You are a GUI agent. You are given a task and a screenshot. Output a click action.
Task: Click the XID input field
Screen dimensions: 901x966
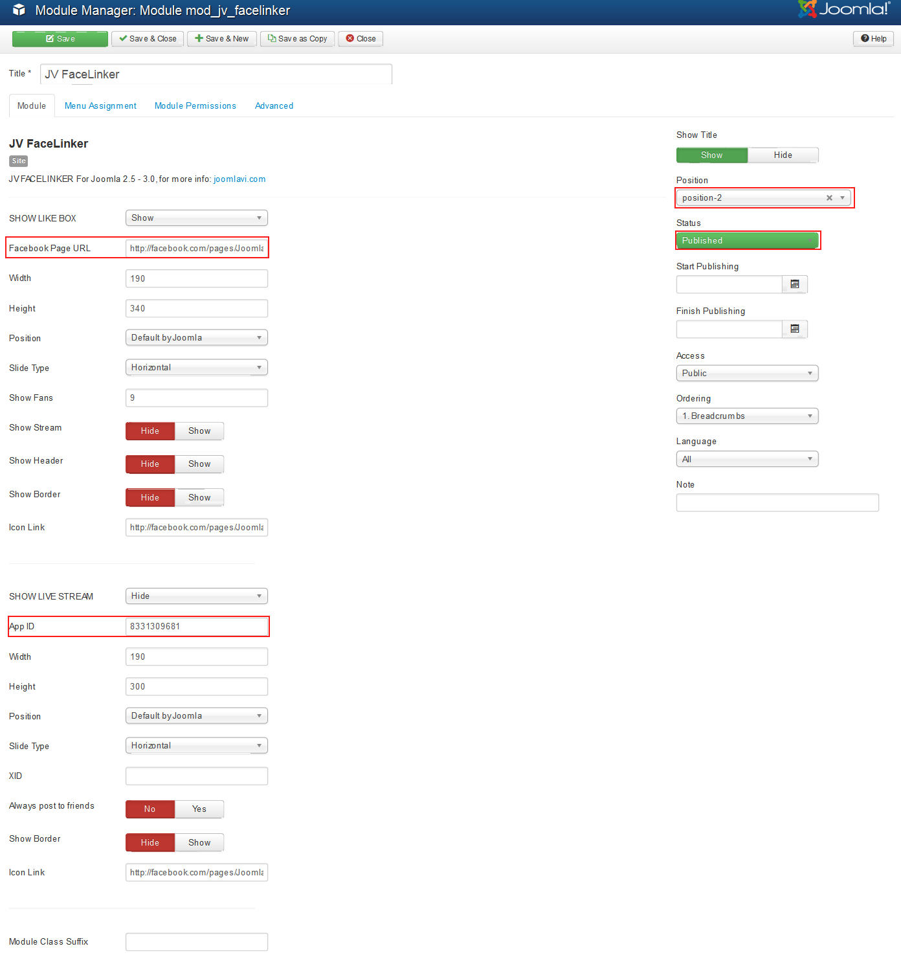click(197, 776)
